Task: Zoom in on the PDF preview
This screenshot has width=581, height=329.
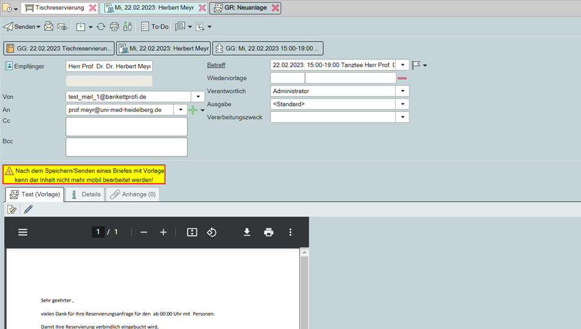Action: click(x=163, y=232)
